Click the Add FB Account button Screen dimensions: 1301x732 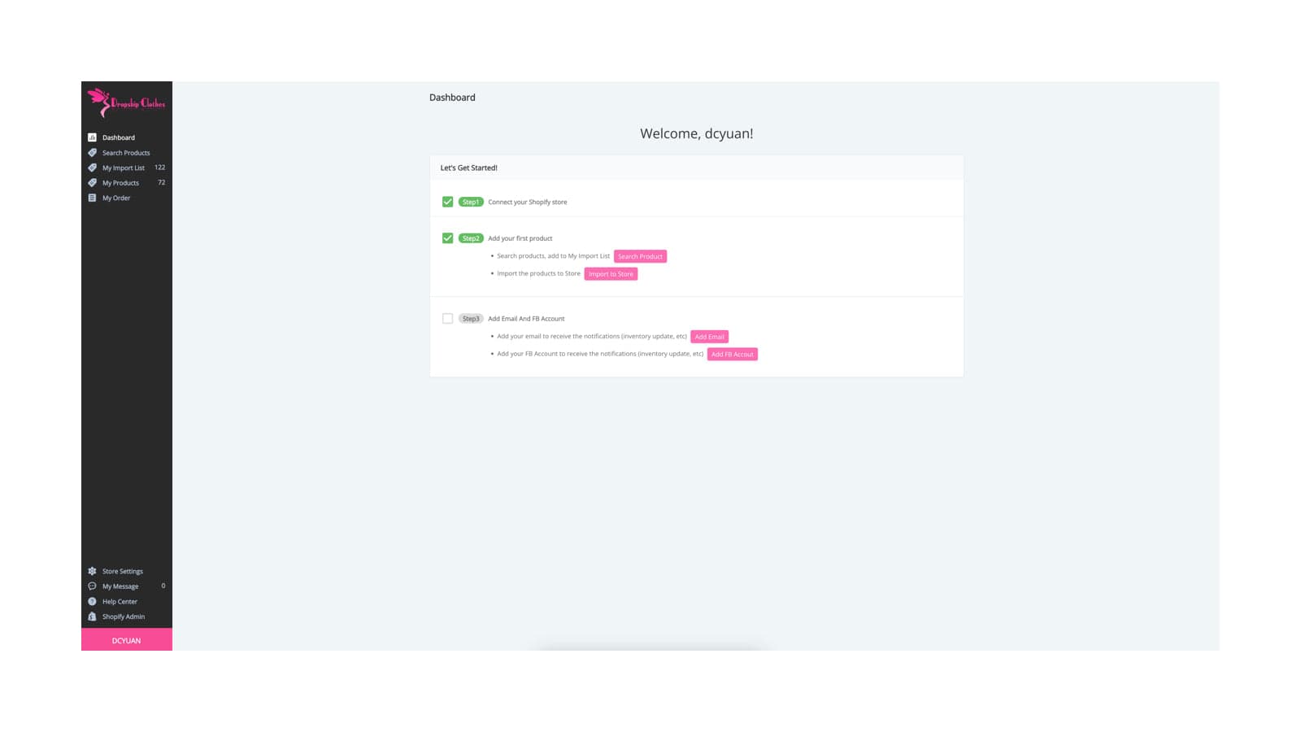click(x=732, y=355)
